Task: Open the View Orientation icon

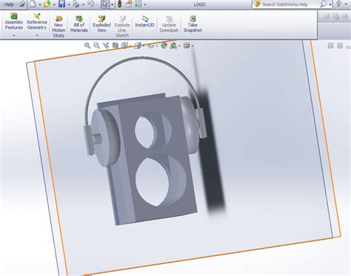Action: pos(124,45)
